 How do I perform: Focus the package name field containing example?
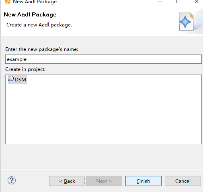click(x=103, y=59)
